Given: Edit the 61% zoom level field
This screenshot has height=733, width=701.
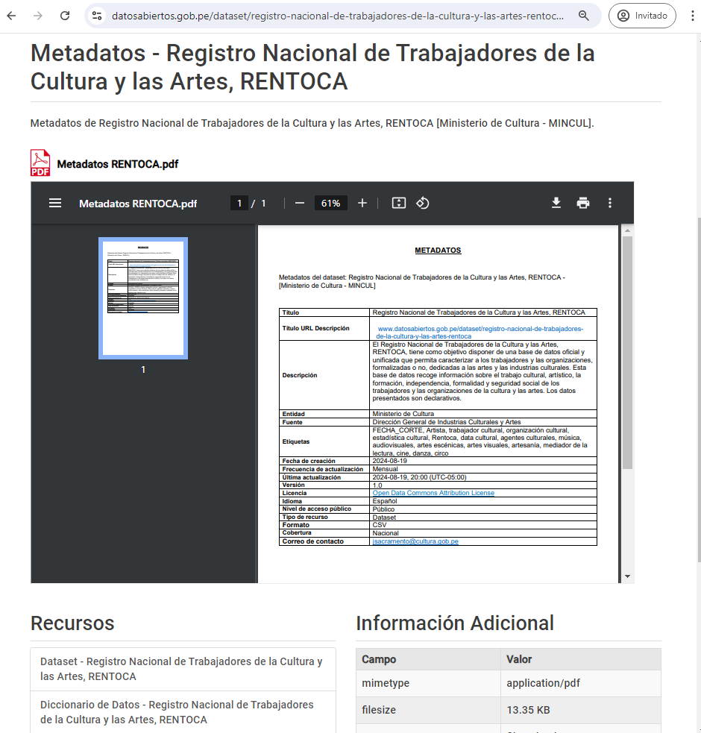Looking at the screenshot, I should 330,203.
